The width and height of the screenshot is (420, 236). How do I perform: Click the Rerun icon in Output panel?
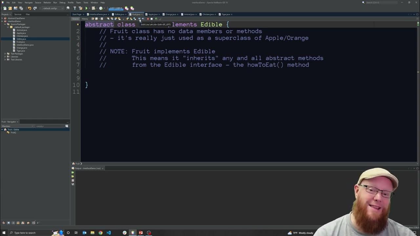pos(73,172)
